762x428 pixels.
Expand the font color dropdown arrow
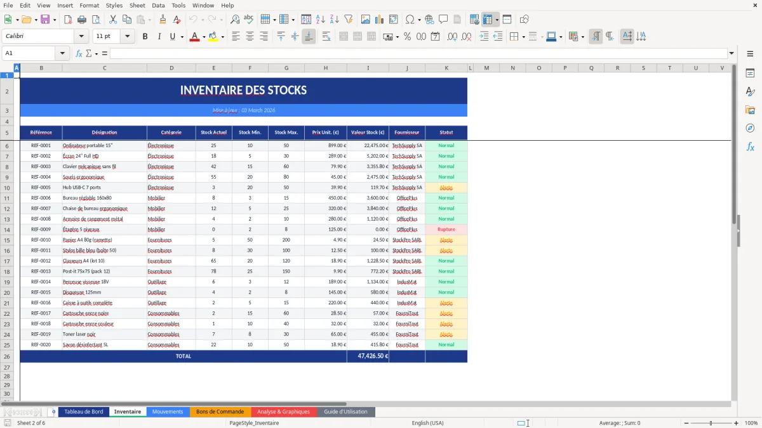[x=204, y=36]
